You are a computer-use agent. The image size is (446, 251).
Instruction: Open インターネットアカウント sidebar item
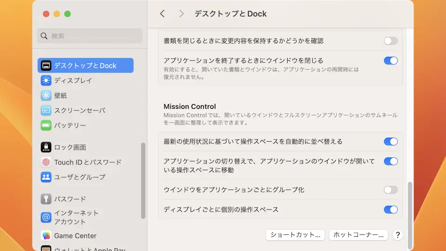(76, 217)
